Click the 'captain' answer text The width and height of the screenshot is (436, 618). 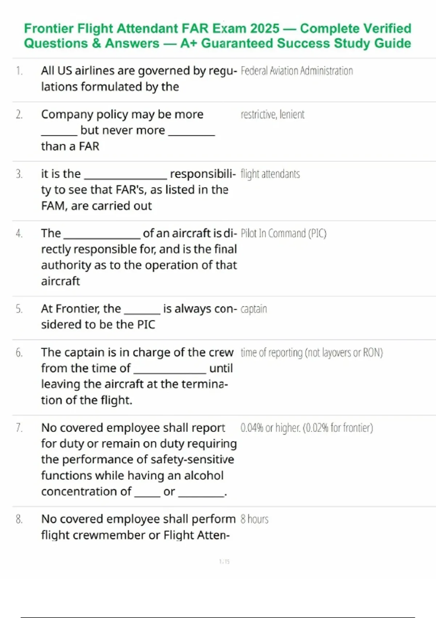[254, 309]
